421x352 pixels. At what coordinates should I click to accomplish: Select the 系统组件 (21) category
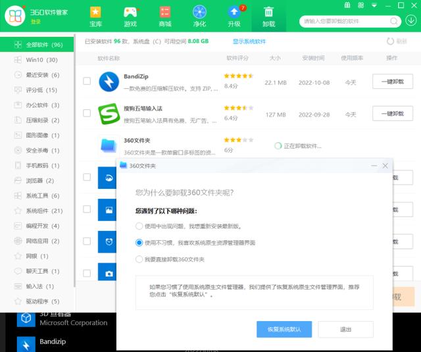[37, 211]
